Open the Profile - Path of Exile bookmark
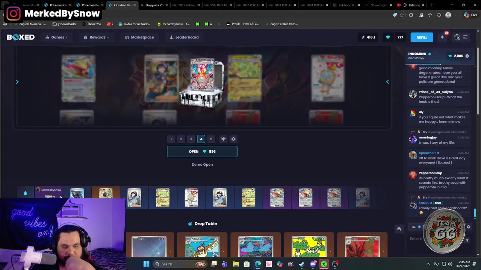 pyautogui.click(x=243, y=24)
